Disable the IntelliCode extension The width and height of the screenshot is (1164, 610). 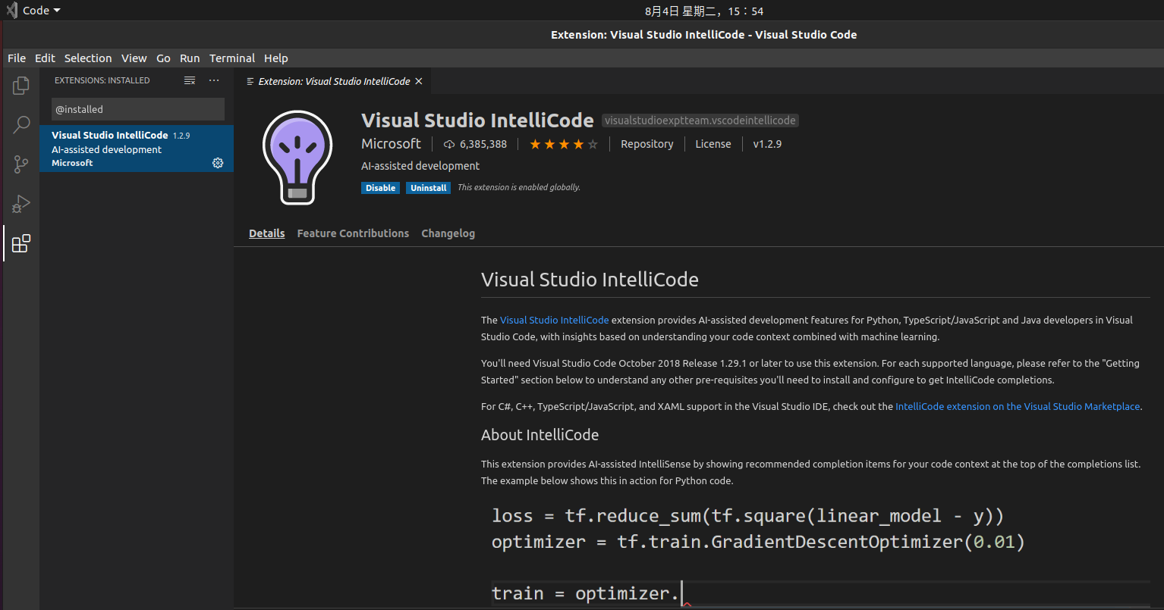pyautogui.click(x=380, y=188)
